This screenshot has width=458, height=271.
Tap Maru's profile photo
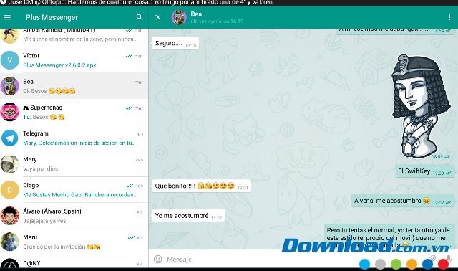[x=9, y=242]
